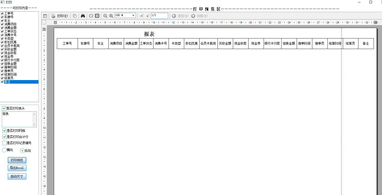
Task: Uncheck the highlighted 备注 checkbox
Action: coord(2,82)
